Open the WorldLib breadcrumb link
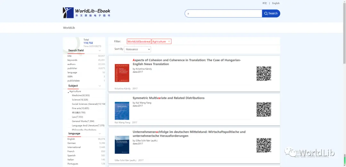The image size is (346, 167). (69, 28)
